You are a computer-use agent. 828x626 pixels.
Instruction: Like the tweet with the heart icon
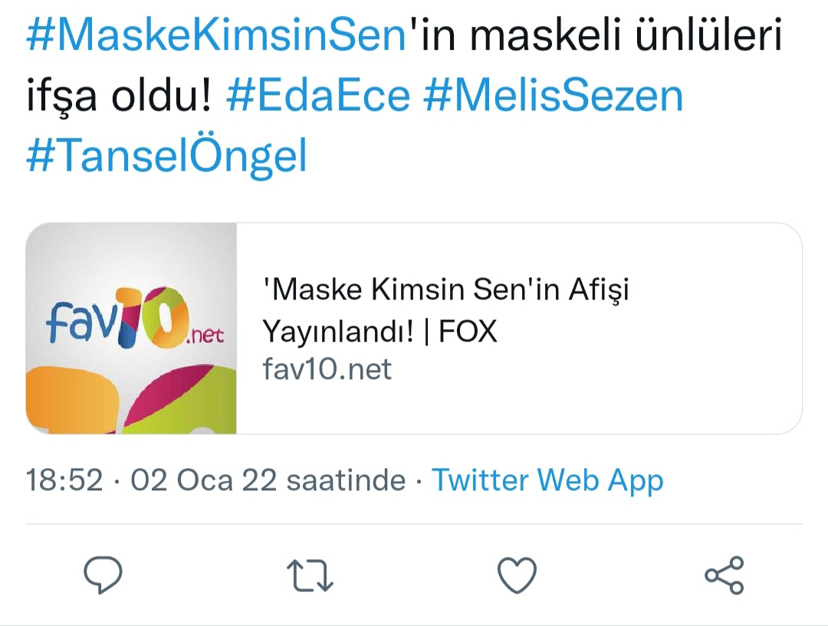517,575
